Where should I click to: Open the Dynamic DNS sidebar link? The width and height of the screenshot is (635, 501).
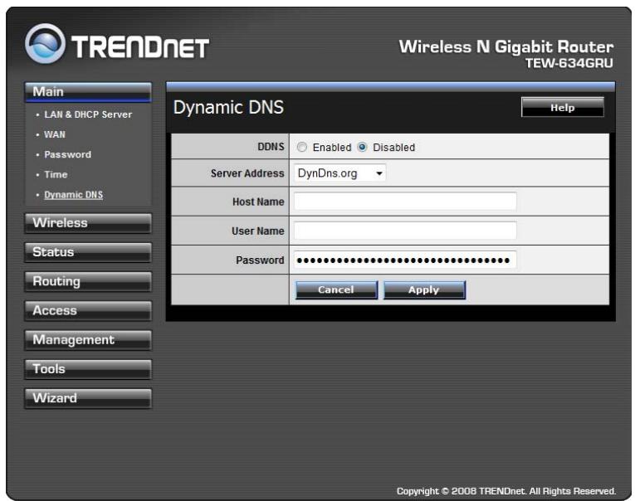pyautogui.click(x=73, y=195)
